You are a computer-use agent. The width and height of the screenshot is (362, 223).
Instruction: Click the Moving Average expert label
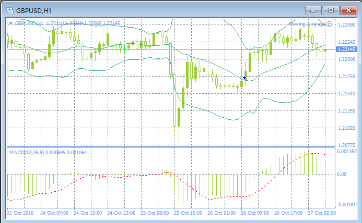pos(307,24)
